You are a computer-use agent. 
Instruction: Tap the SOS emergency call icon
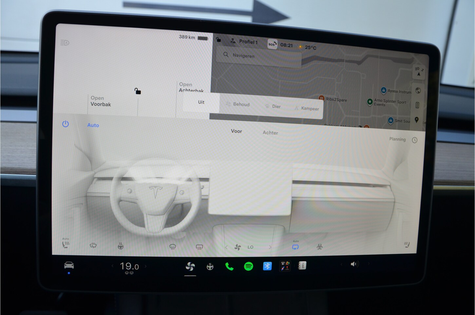(272, 44)
